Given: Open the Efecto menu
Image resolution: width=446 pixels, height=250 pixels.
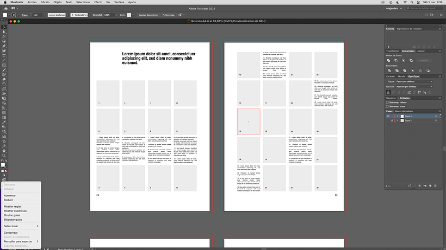Looking at the screenshot, I should click(x=98, y=2).
